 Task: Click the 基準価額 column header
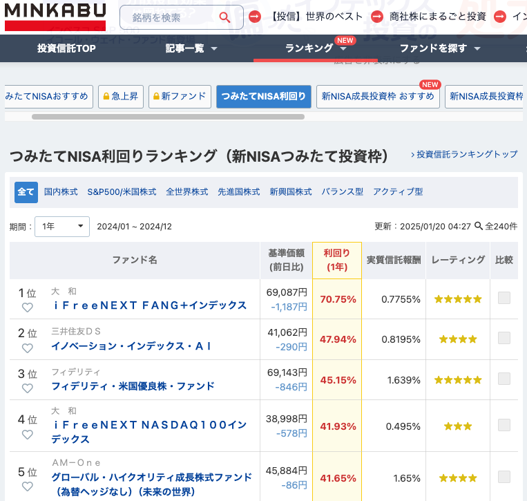tap(287, 261)
